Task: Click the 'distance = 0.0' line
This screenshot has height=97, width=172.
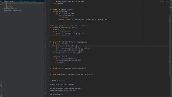Action: pos(58,30)
